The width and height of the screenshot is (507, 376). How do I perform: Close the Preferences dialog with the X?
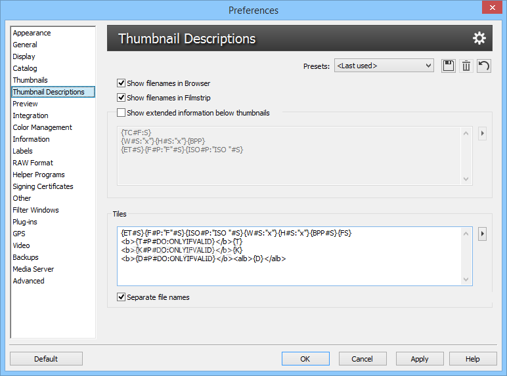tap(492, 7)
